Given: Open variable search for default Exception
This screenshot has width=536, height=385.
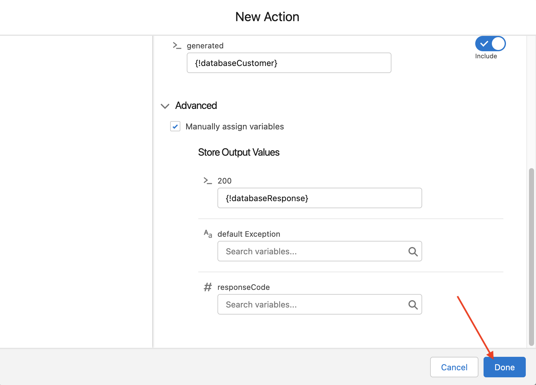Looking at the screenshot, I should tap(413, 251).
